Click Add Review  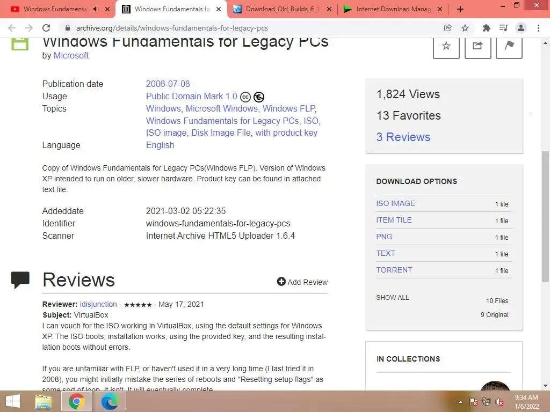tap(302, 282)
